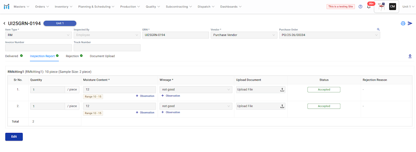Click the help question mark icon
Screen dimensions: 416x152
360,7
